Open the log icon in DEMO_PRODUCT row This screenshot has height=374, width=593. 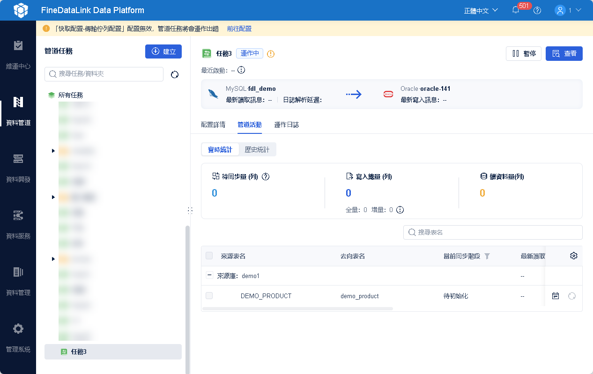click(556, 296)
